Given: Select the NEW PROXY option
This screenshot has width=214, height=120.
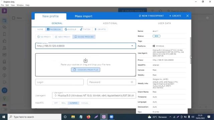Looking at the screenshot, I should [63, 37].
